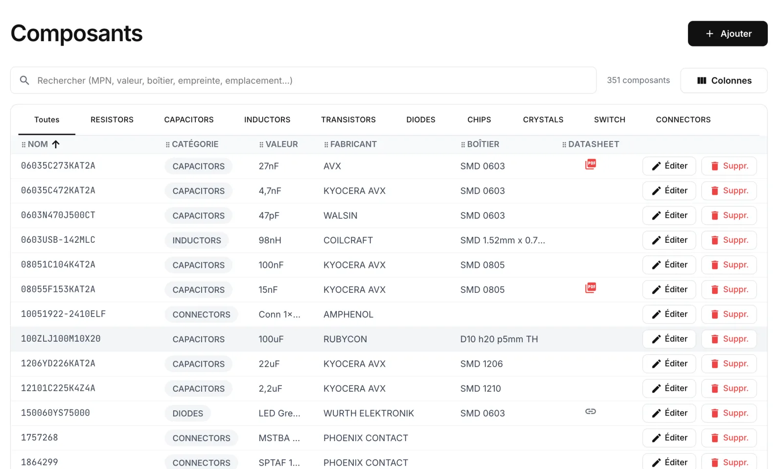Switch to the CRYSTALS tab

tap(543, 119)
